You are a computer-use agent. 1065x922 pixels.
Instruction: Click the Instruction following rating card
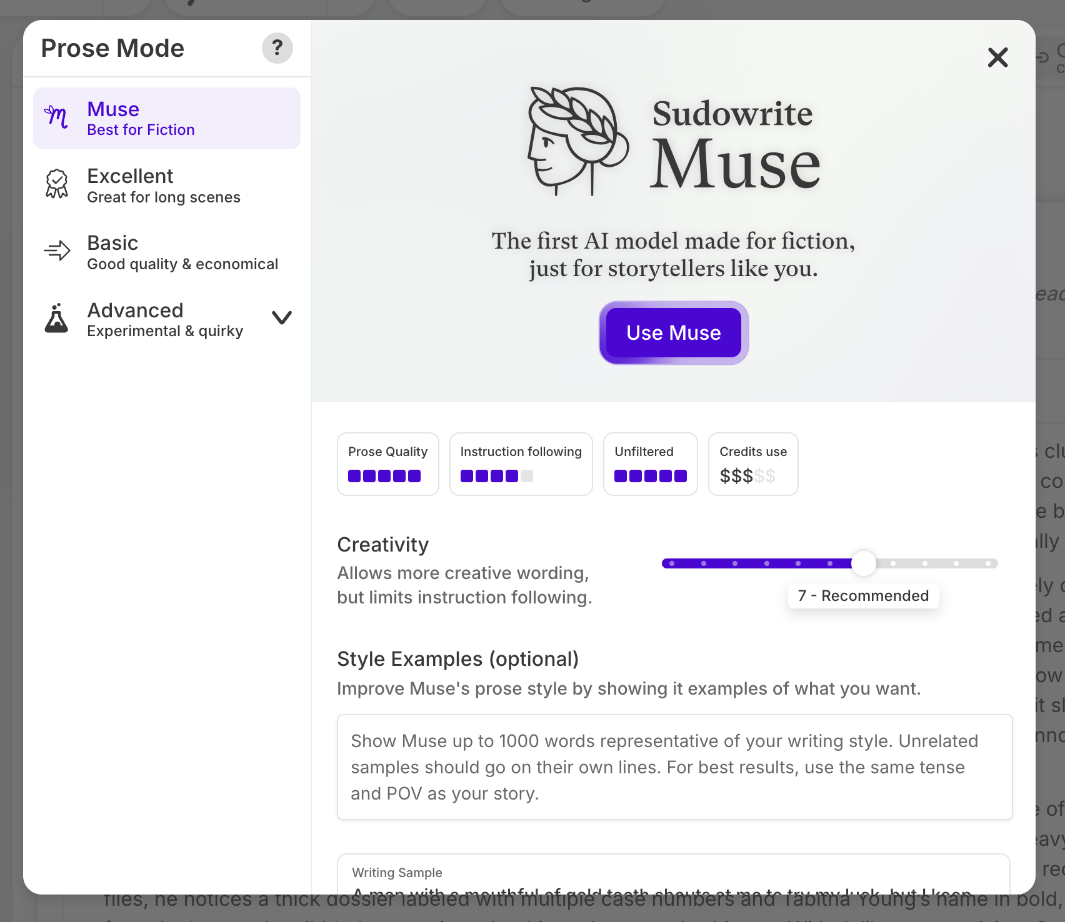pos(521,464)
